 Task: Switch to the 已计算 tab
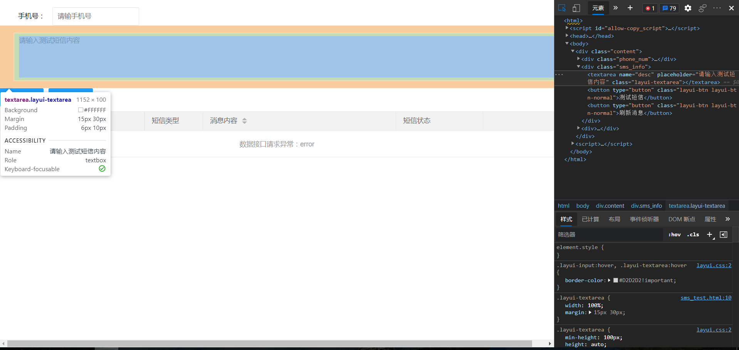[x=590, y=219]
